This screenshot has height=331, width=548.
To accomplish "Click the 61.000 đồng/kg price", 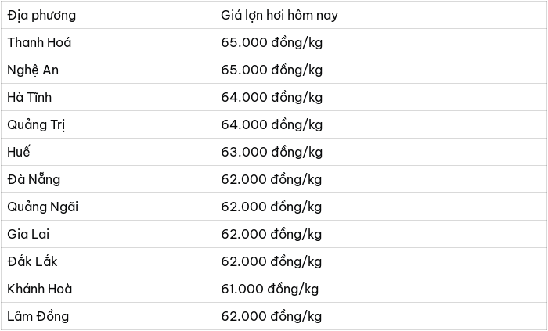I will coord(270,289).
